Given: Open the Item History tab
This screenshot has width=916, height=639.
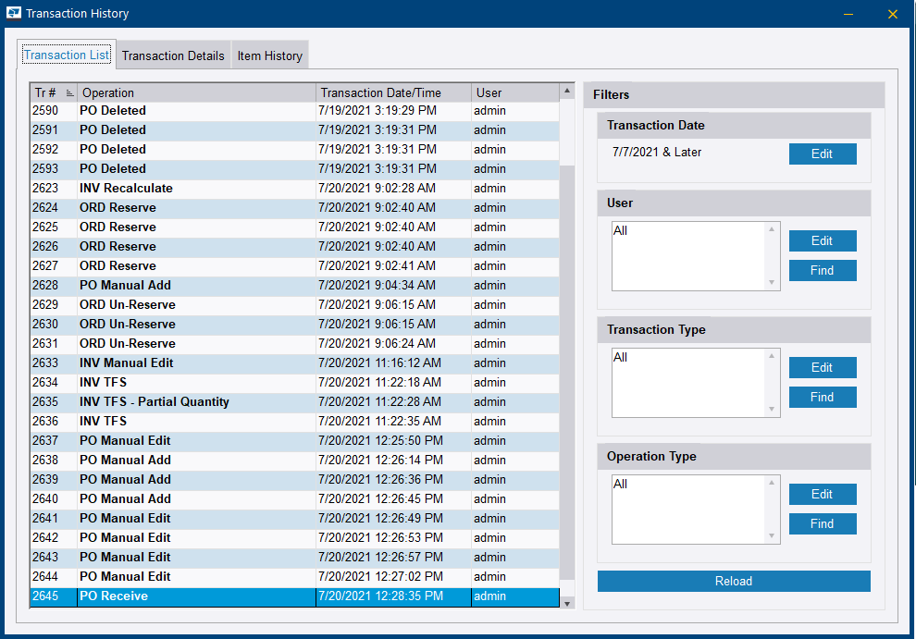Looking at the screenshot, I should click(x=269, y=55).
